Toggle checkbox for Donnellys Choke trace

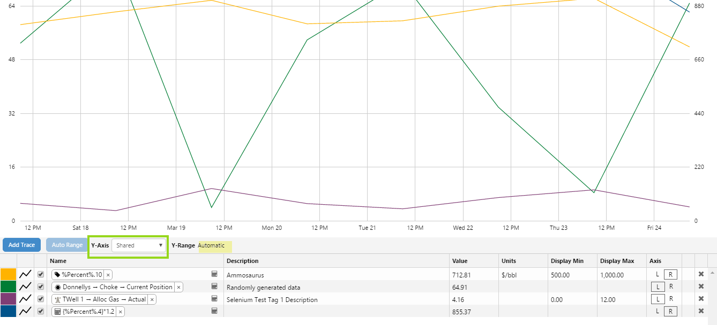(x=41, y=287)
